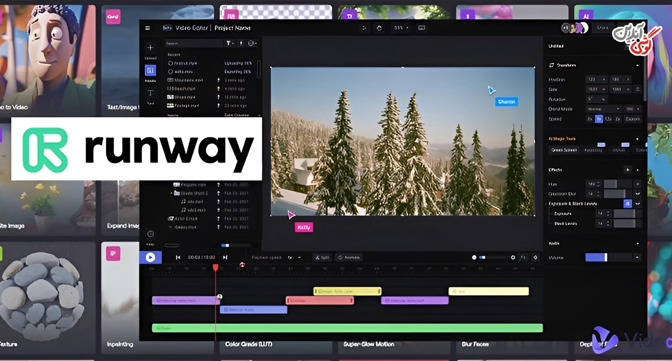Click the Split button with scissors icon
The width and height of the screenshot is (672, 361).
(x=322, y=257)
